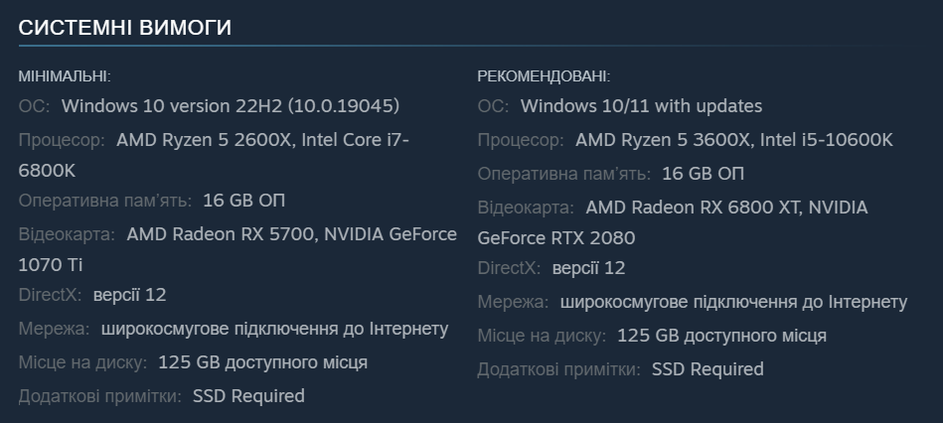Image resolution: width=943 pixels, height=423 pixels.
Task: Click the recommended SSD Required note
Action: pyautogui.click(x=707, y=369)
